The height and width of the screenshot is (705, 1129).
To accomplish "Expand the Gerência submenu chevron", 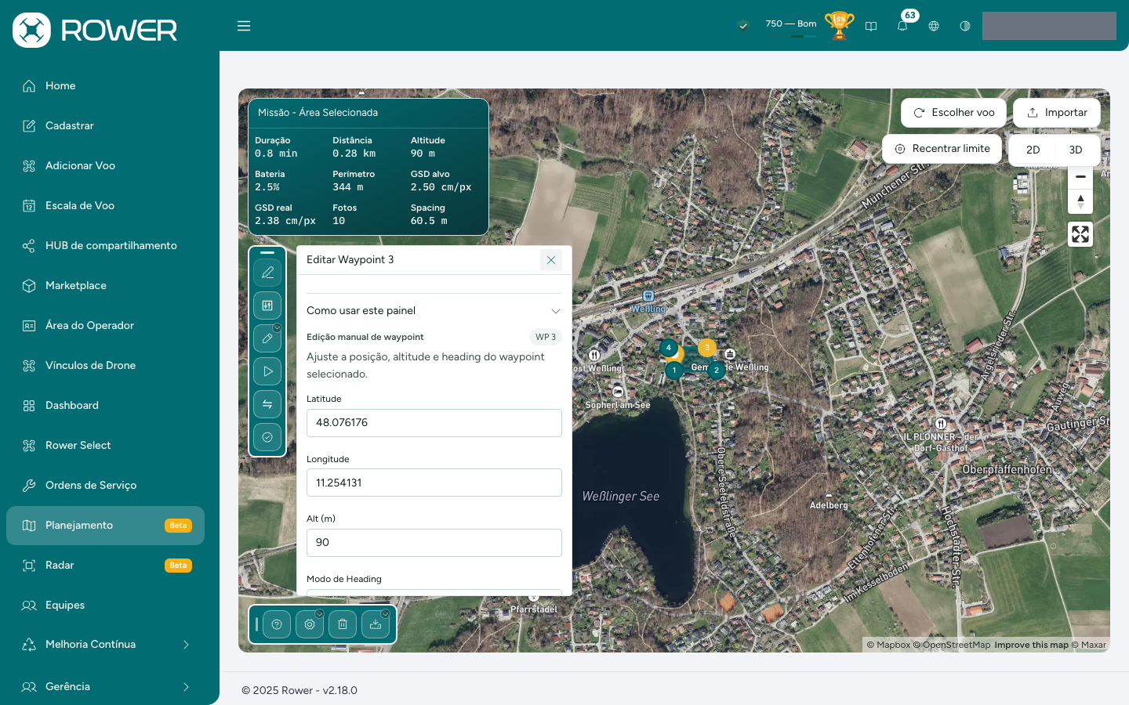I will [186, 687].
